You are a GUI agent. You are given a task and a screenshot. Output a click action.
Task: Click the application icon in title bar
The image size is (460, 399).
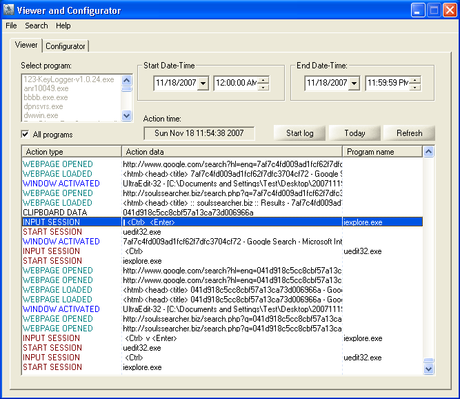[x=10, y=10]
